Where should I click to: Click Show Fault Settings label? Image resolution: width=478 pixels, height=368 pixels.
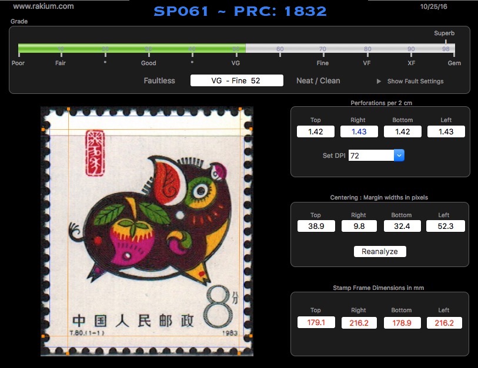(x=415, y=81)
